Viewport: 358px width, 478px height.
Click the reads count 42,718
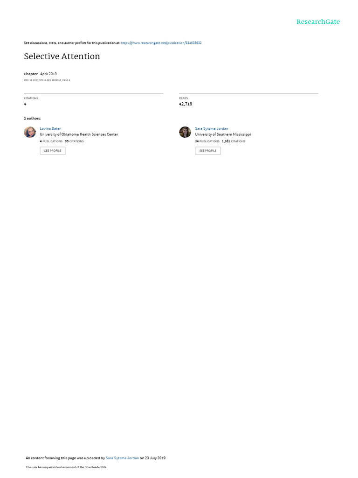pos(186,104)
